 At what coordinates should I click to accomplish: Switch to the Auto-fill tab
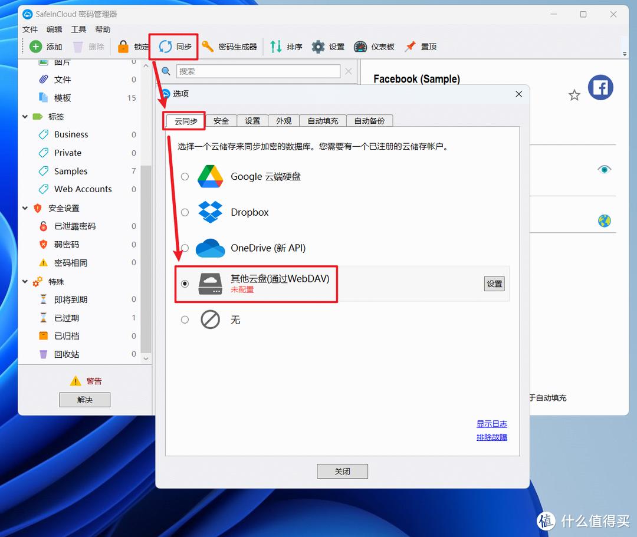[x=323, y=121]
